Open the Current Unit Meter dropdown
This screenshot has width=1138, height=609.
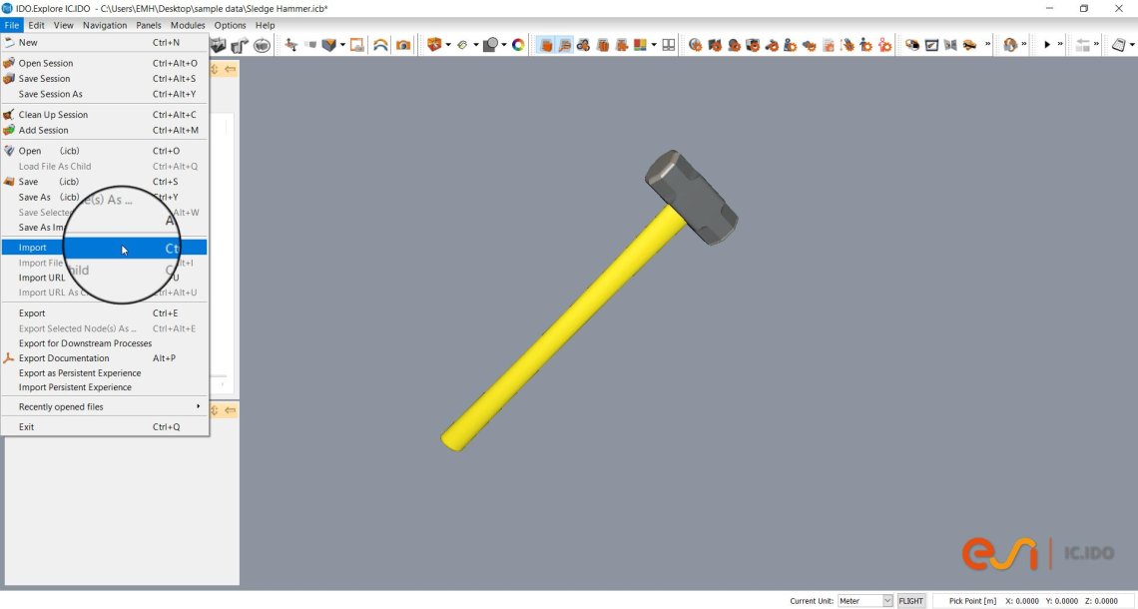[865, 601]
